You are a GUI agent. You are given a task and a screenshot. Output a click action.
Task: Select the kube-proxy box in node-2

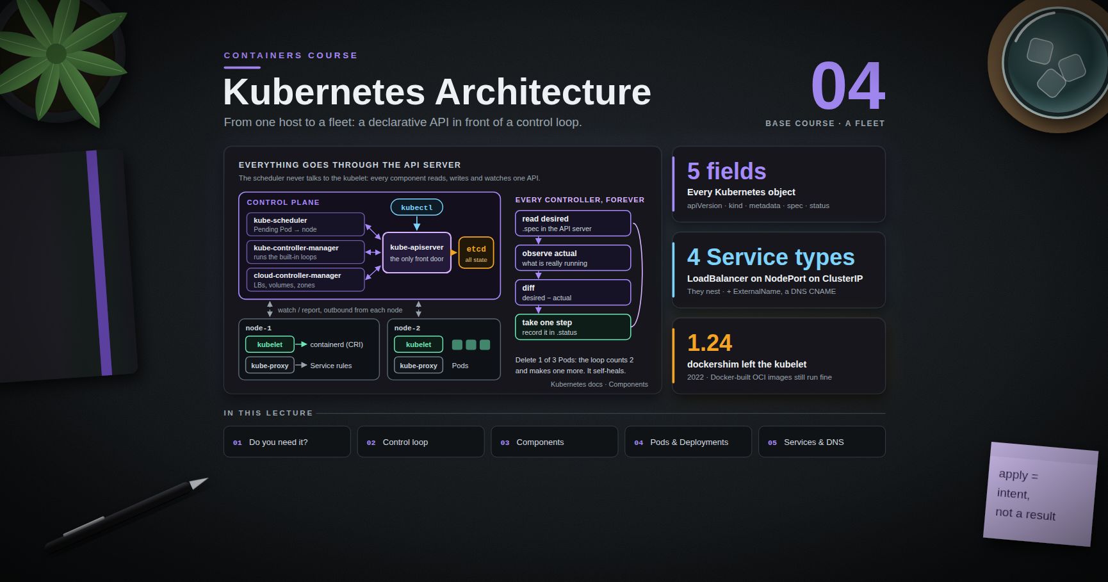pos(418,366)
